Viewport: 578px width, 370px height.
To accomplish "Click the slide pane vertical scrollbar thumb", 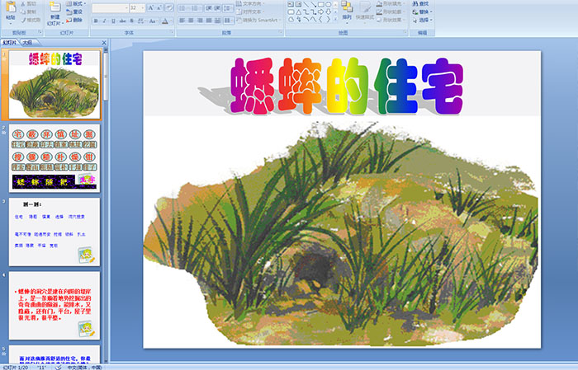I will 106,77.
